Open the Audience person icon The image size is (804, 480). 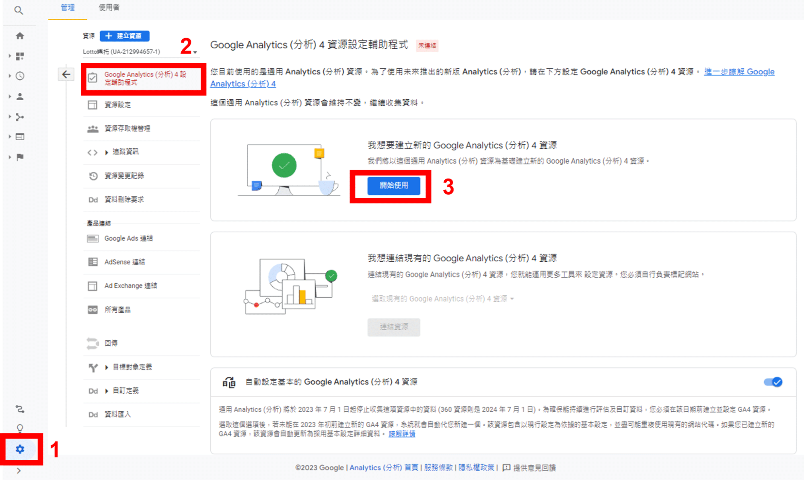tap(20, 96)
